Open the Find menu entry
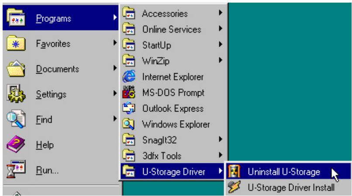The image size is (352, 196). click(61, 119)
